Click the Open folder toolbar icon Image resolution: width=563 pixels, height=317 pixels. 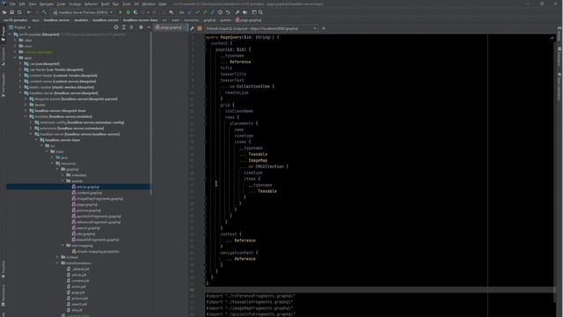[4, 12]
